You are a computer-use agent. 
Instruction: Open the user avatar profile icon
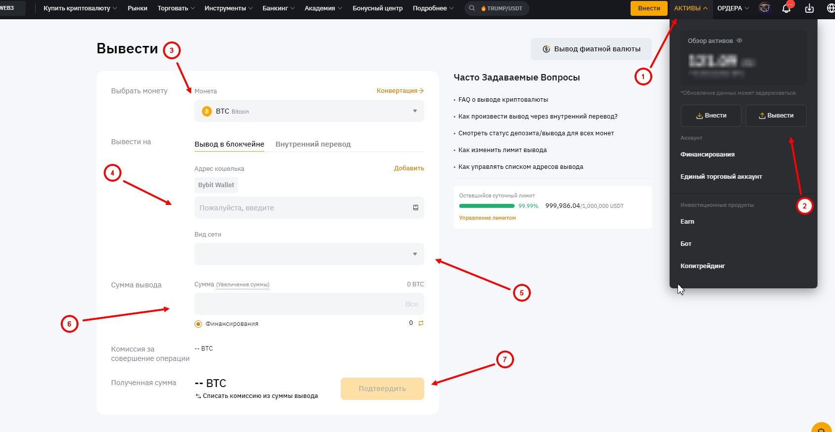[764, 8]
